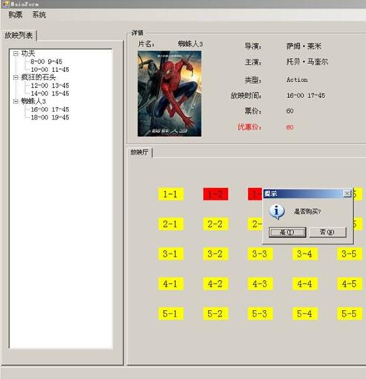Pick seat 5-4
Image resolution: width=366 pixels, height=379 pixels.
[305, 314]
